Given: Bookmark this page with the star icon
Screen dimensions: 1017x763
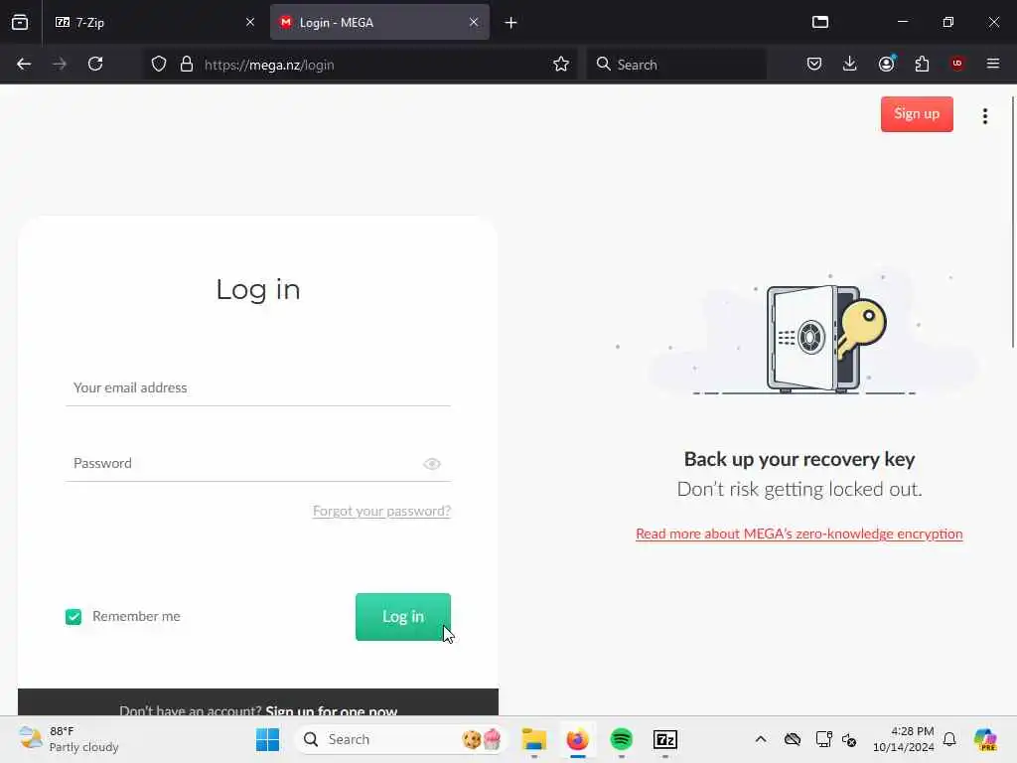Looking at the screenshot, I should tap(561, 65).
